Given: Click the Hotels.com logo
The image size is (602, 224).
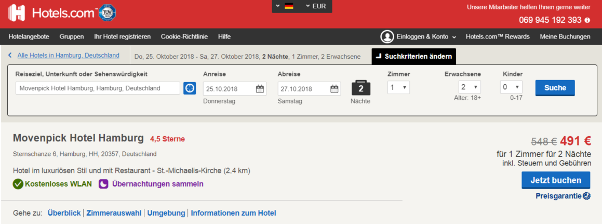Looking at the screenshot, I should (52, 12).
